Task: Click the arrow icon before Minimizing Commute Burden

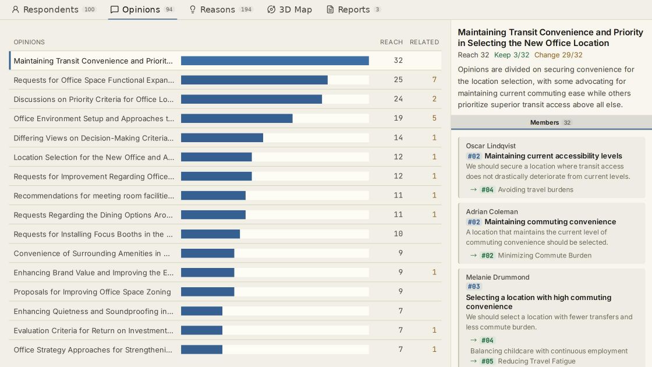Action: (x=474, y=255)
